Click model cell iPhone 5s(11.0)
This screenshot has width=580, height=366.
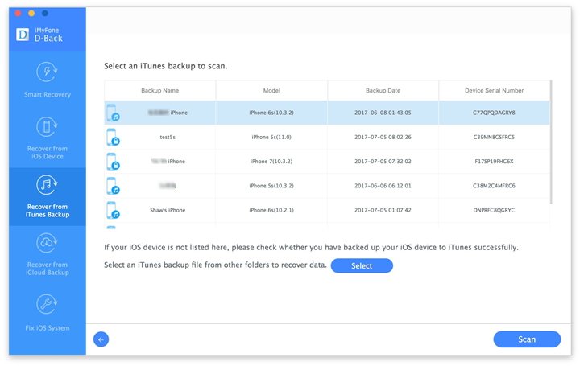point(271,137)
